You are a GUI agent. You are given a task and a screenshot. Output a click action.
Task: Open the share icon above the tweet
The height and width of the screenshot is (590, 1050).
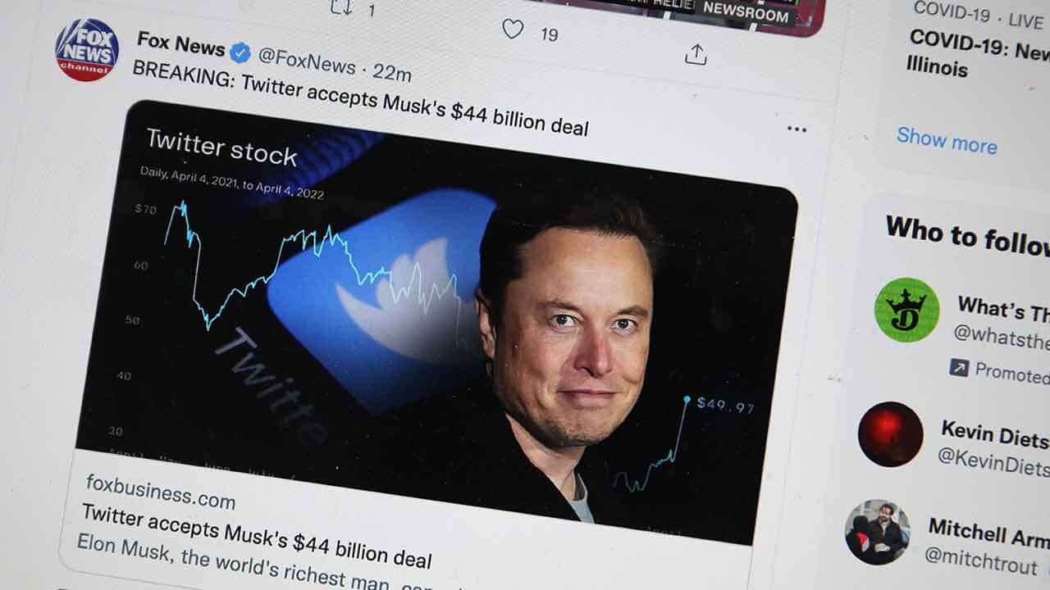[x=696, y=54]
